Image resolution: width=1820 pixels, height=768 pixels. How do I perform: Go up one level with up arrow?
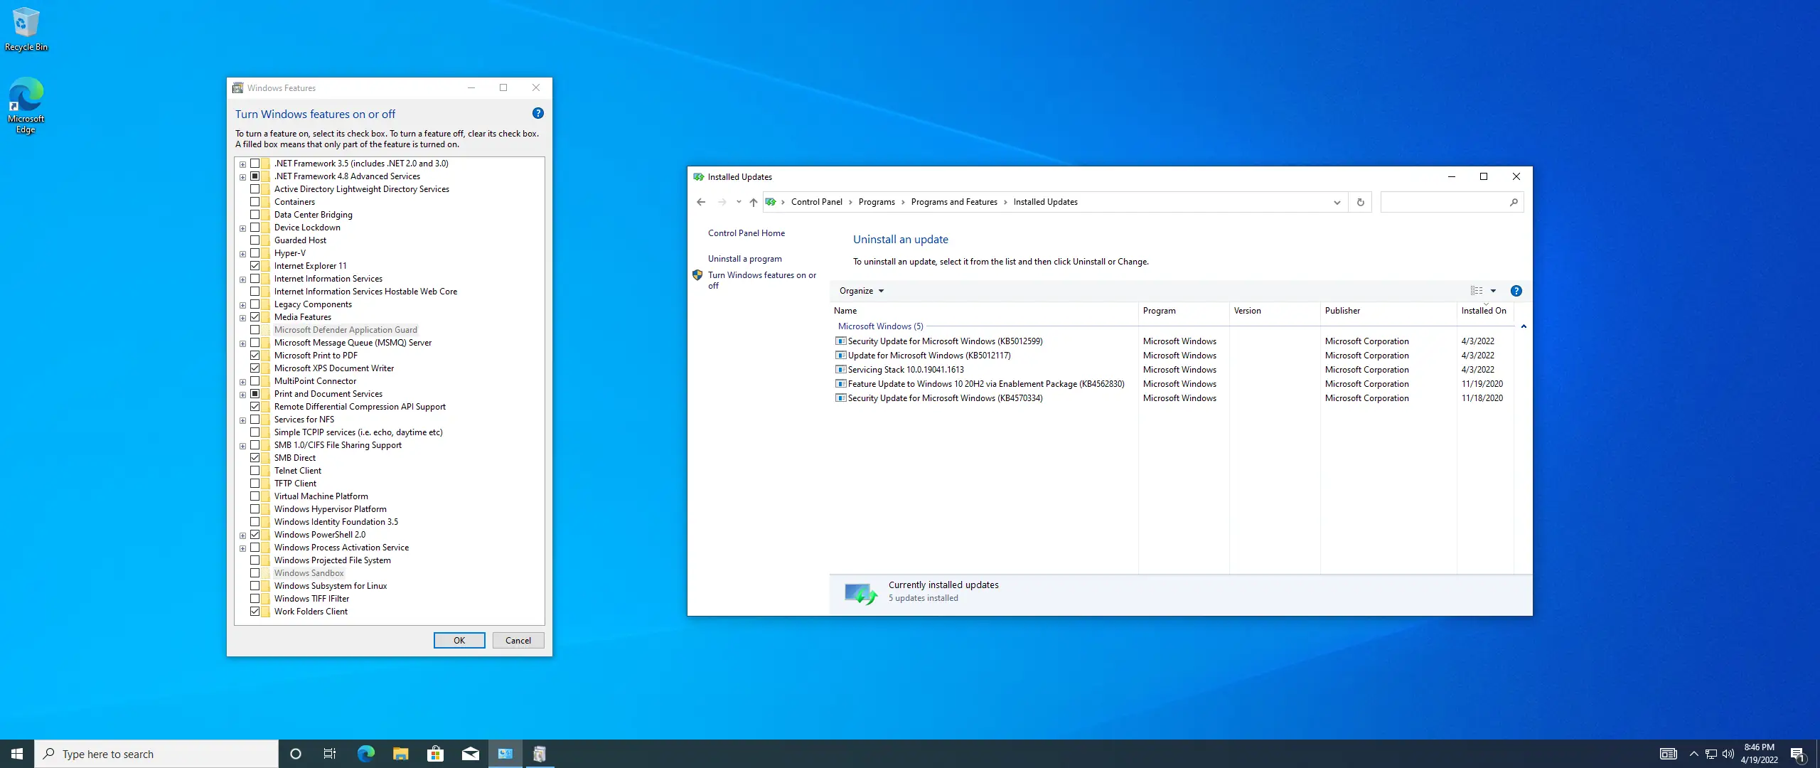pos(754,202)
